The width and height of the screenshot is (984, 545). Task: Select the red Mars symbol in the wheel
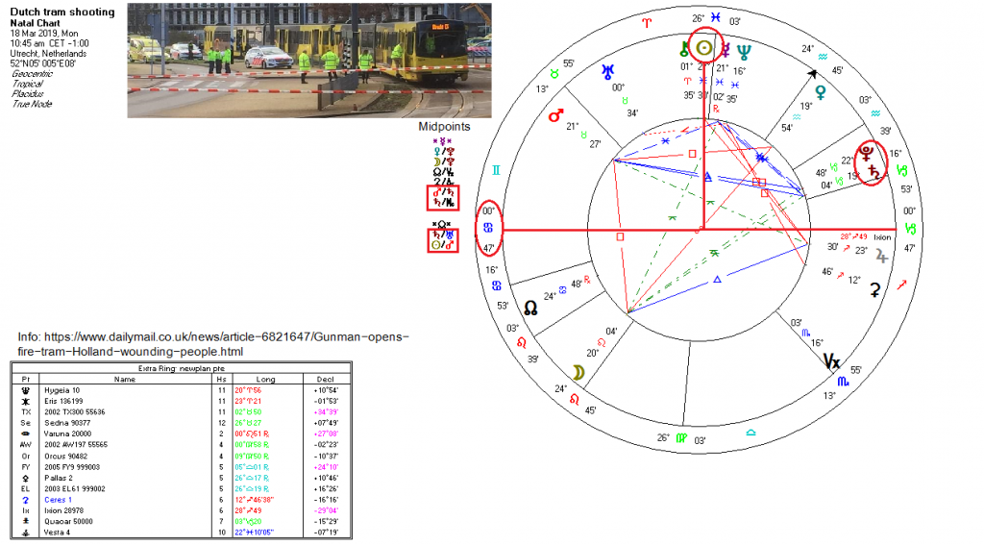pyautogui.click(x=554, y=115)
